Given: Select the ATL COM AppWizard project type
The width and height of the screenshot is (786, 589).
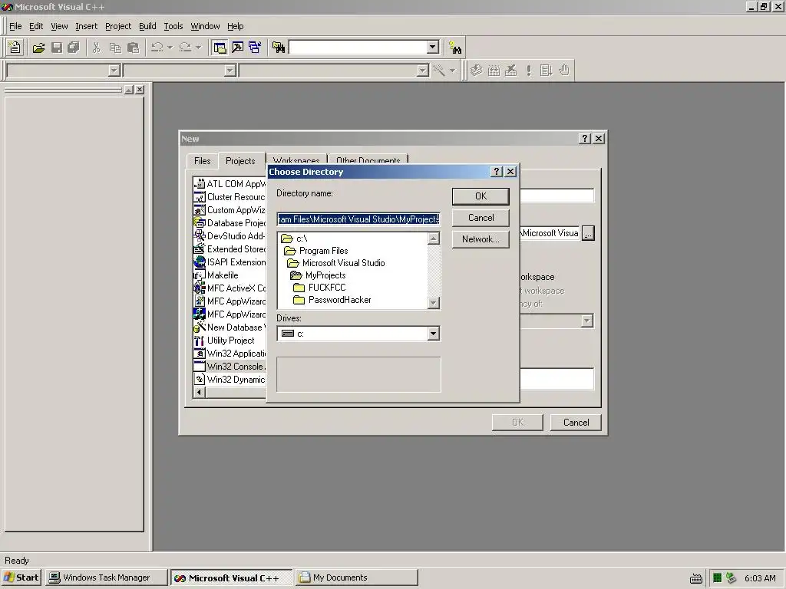Looking at the screenshot, I should pos(230,184).
